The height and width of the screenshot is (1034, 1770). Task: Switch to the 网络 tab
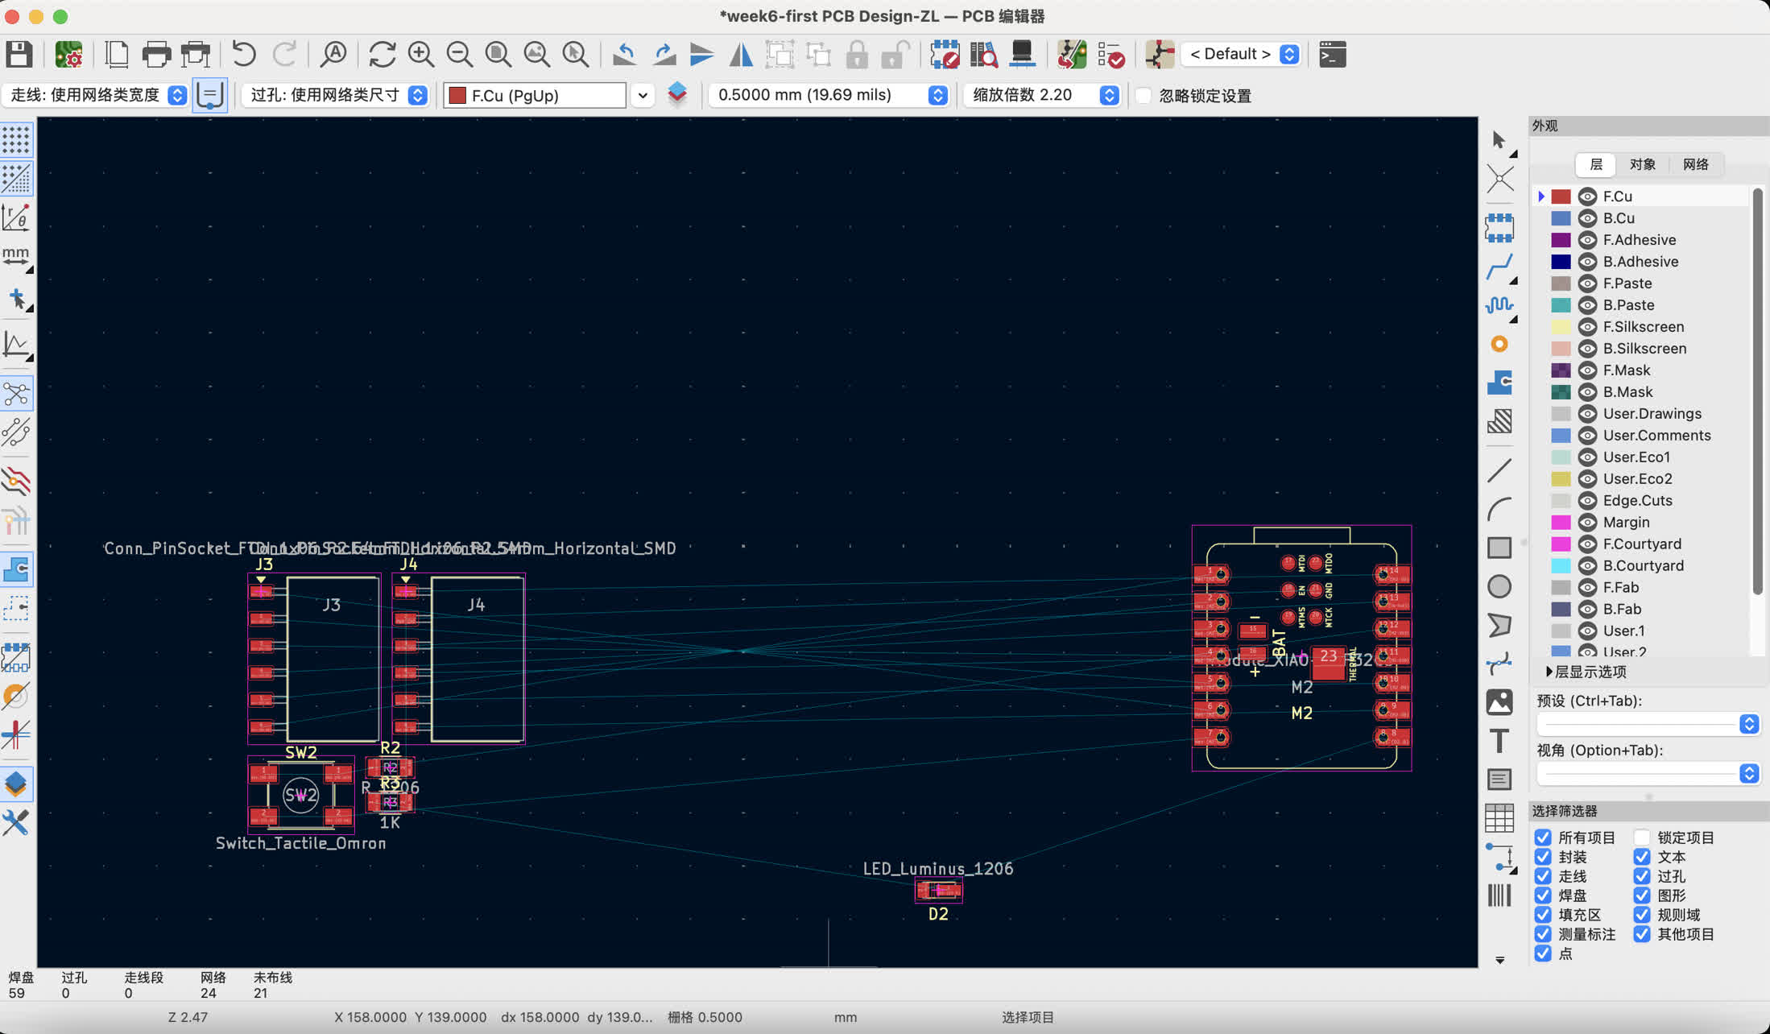coord(1695,164)
